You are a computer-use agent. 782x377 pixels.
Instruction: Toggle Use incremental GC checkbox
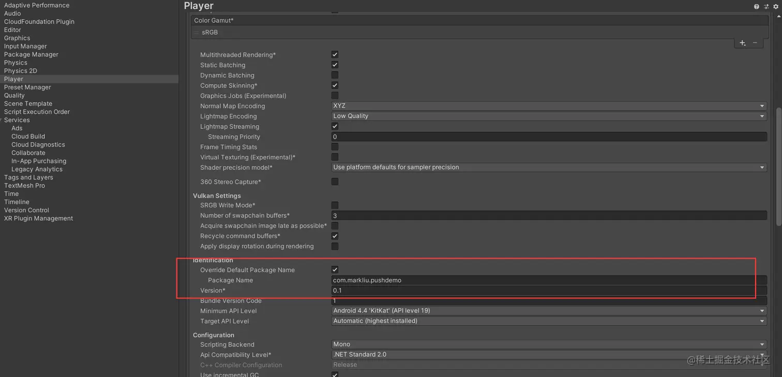335,375
